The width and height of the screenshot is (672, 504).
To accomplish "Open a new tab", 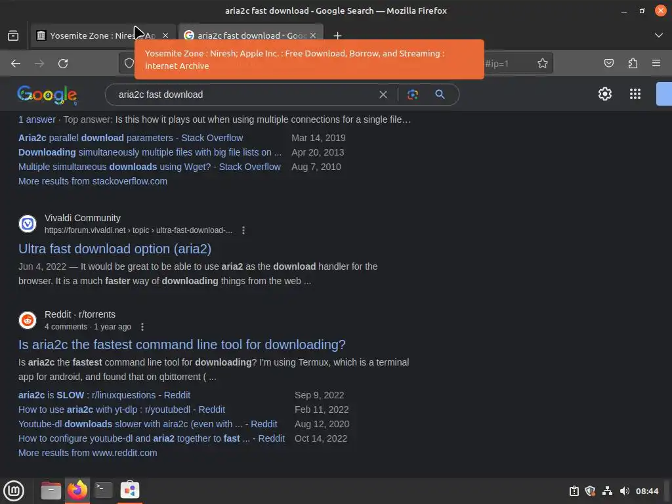I will click(338, 35).
